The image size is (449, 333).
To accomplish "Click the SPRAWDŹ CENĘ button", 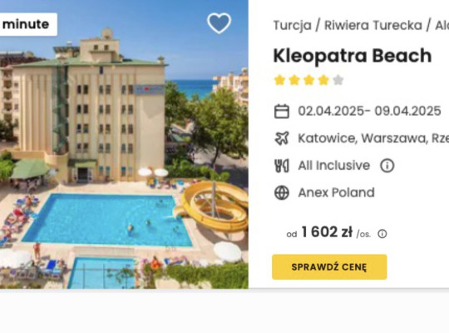I will 329,266.
